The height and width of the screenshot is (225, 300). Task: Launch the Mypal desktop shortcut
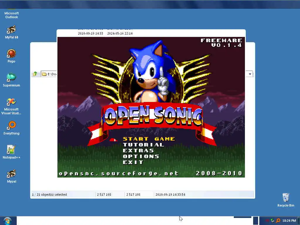tap(11, 176)
